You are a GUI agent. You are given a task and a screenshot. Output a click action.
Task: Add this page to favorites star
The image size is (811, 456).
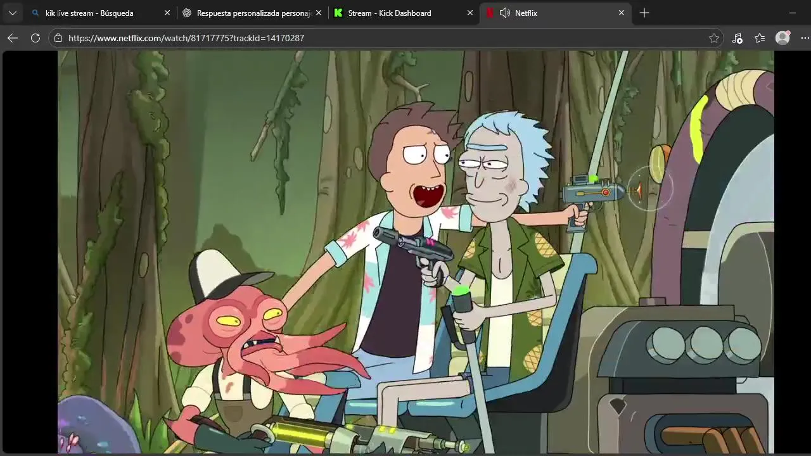coord(714,38)
